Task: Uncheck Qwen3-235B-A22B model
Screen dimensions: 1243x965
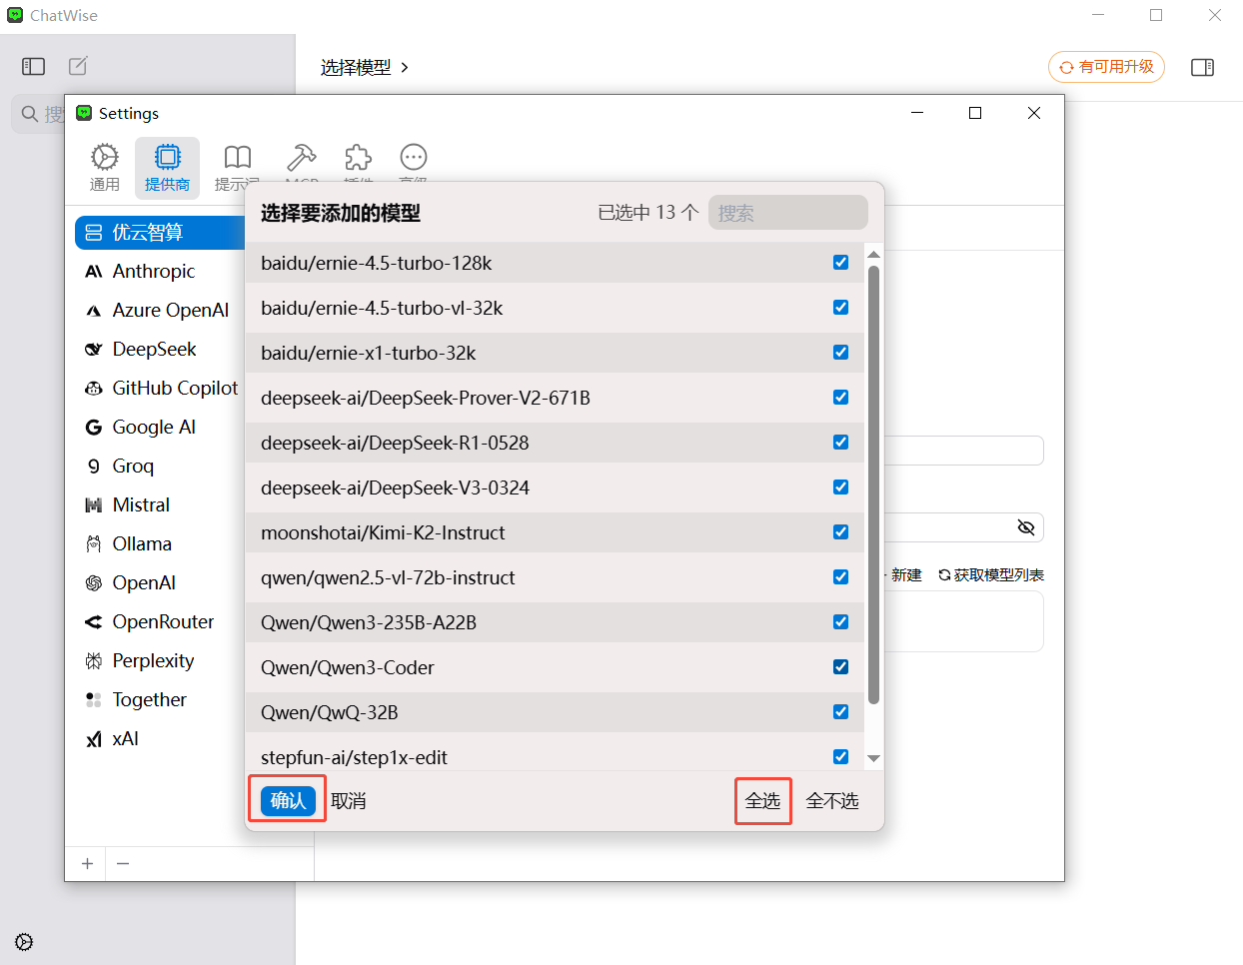Action: click(x=841, y=622)
